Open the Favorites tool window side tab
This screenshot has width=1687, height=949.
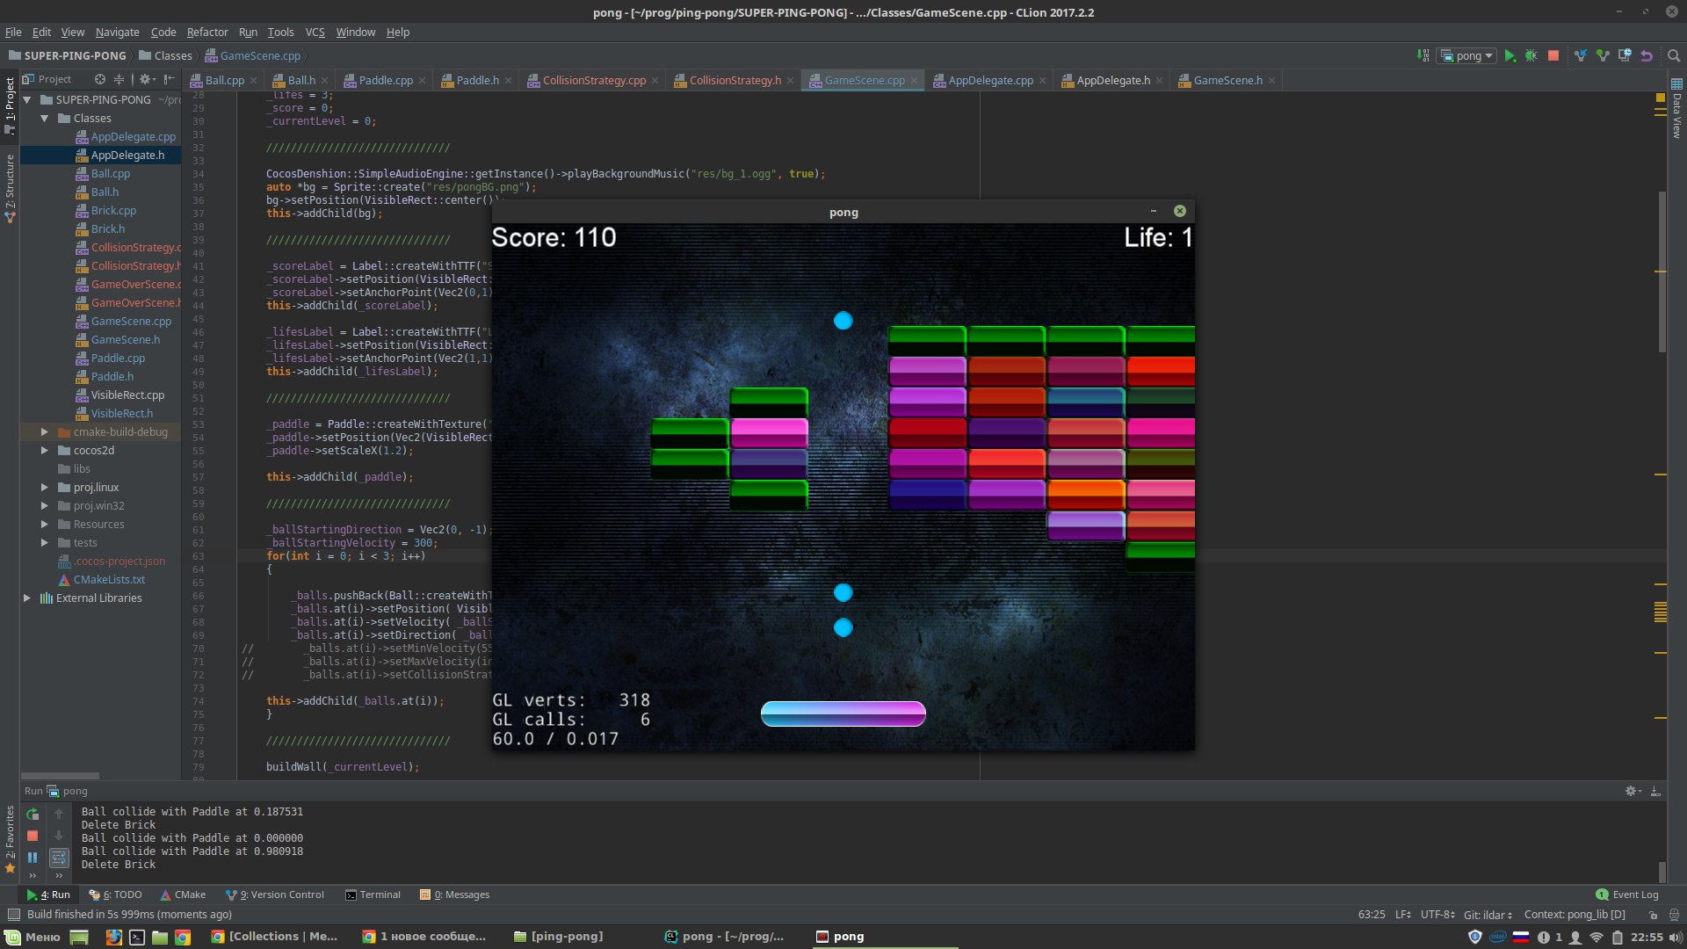(10, 839)
